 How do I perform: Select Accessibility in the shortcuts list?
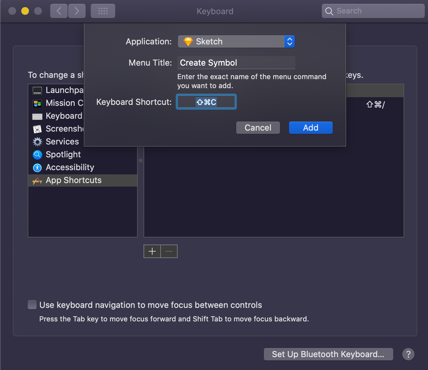[83, 168]
